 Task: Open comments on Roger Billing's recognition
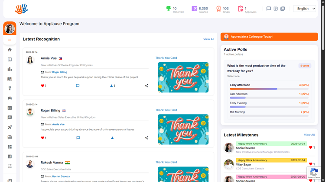[x=78, y=138]
